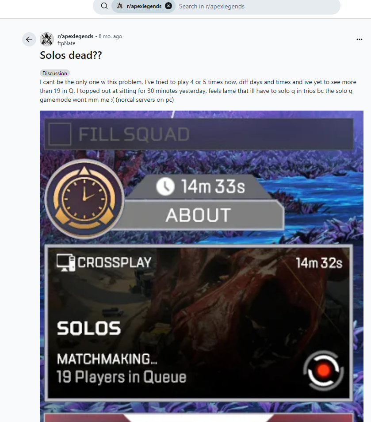
Task: Click the 19 Players in Queue text
Action: tap(121, 377)
